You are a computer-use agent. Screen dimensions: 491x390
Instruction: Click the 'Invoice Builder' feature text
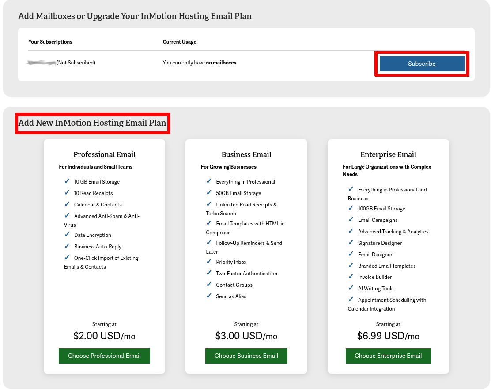(x=375, y=277)
